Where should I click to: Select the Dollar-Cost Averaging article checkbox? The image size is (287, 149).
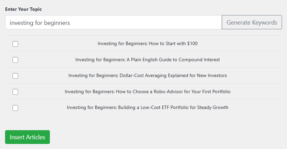(x=15, y=76)
